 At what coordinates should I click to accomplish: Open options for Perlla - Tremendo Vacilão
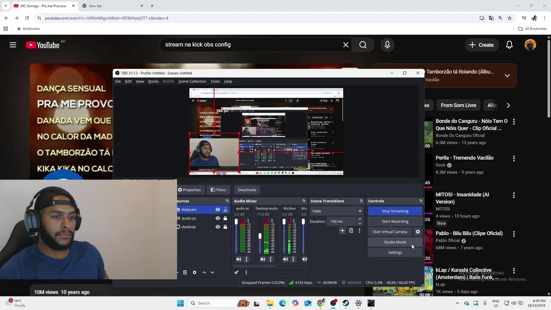514,158
